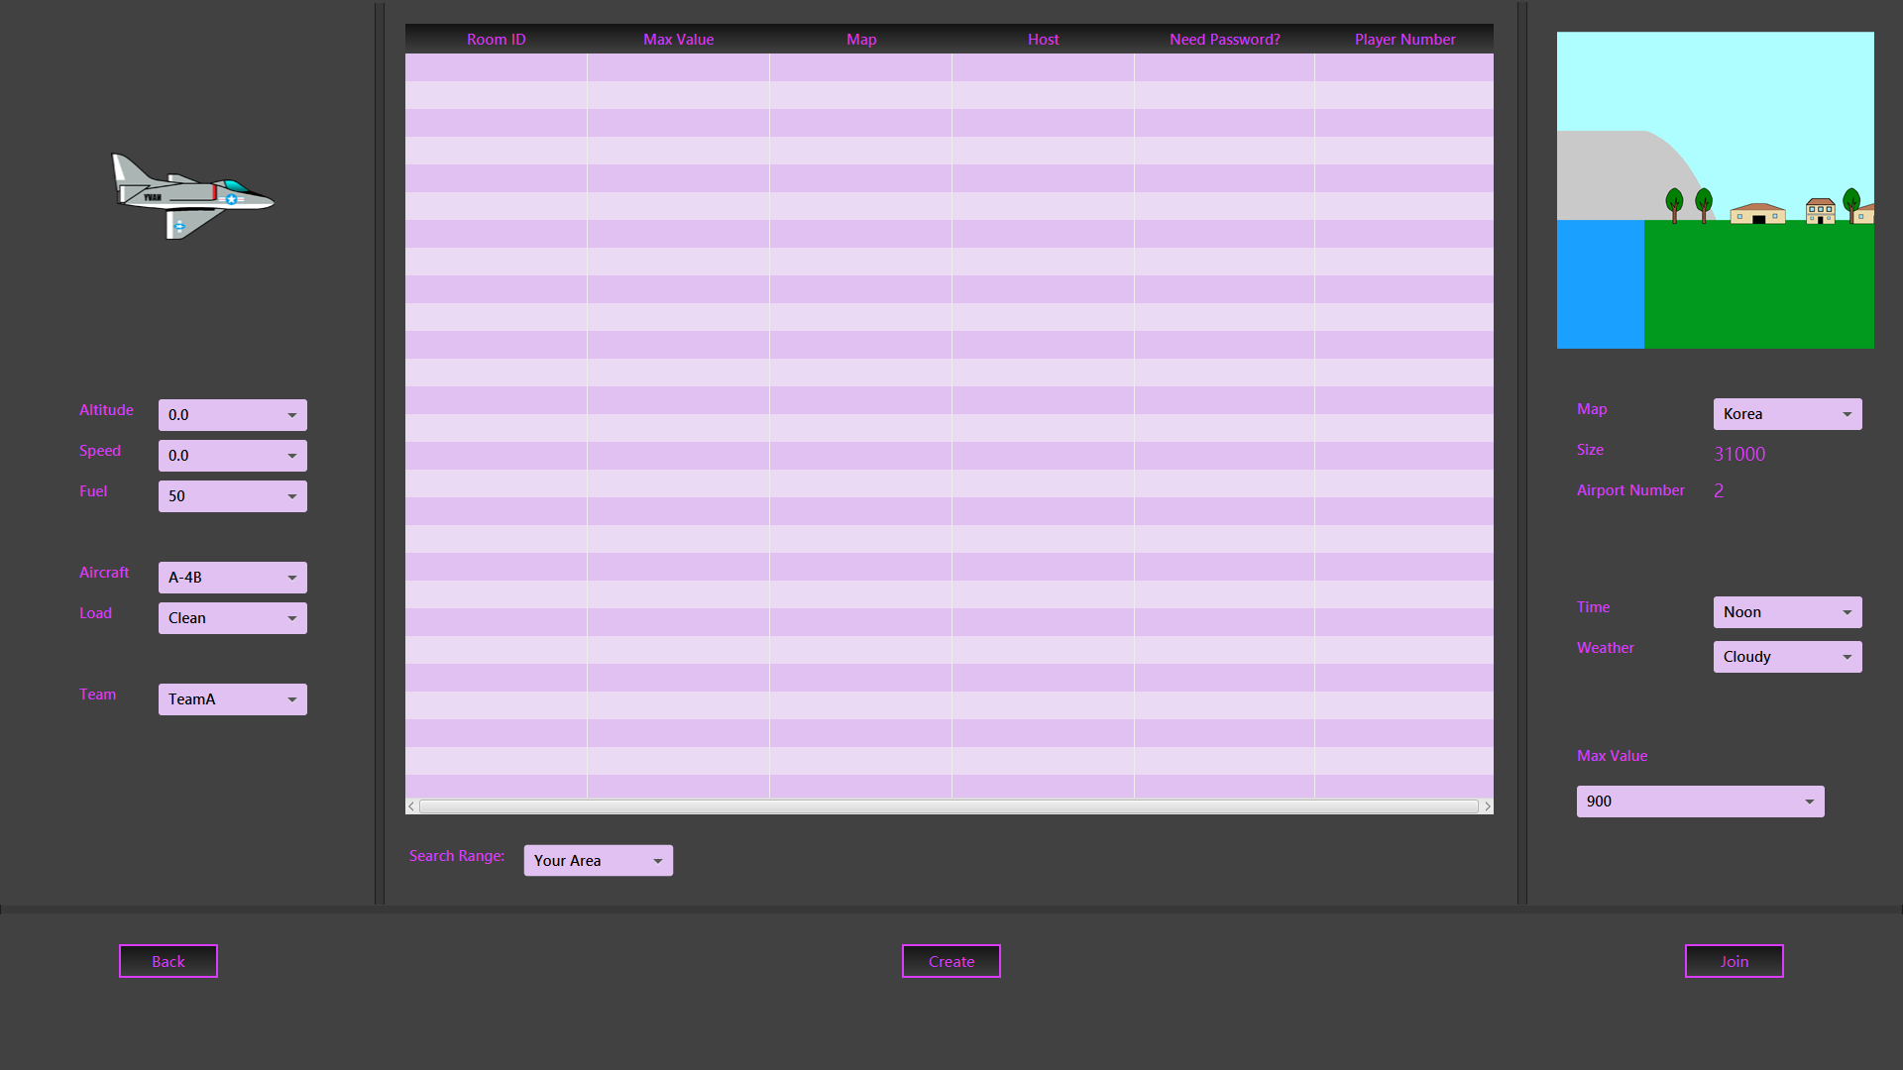
Task: Expand the Max Value 900 dropdown
Action: pos(1700,802)
